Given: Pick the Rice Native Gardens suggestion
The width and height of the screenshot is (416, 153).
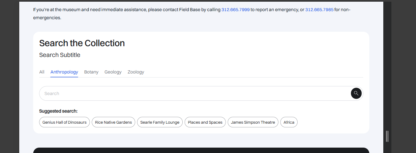Looking at the screenshot, I should click(x=113, y=122).
